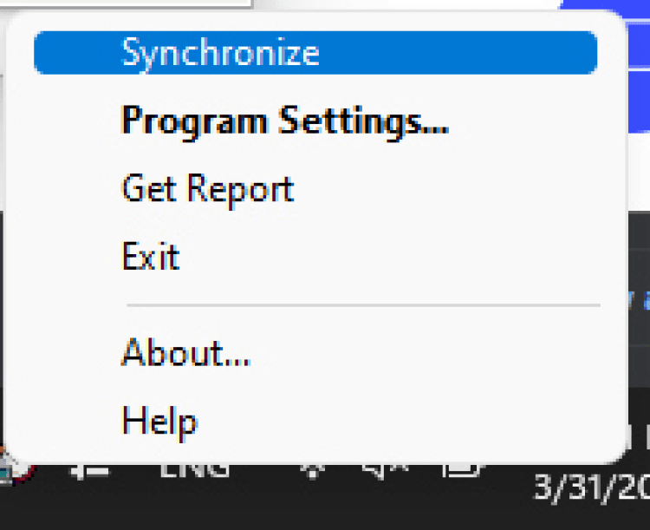View program info via About...
The height and width of the screenshot is (530, 650).
(185, 352)
